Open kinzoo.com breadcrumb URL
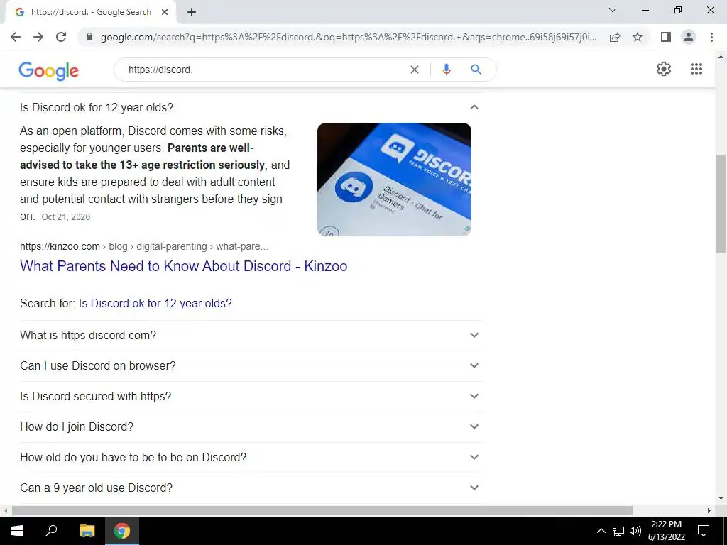The width and height of the screenshot is (727, 545). coord(143,246)
